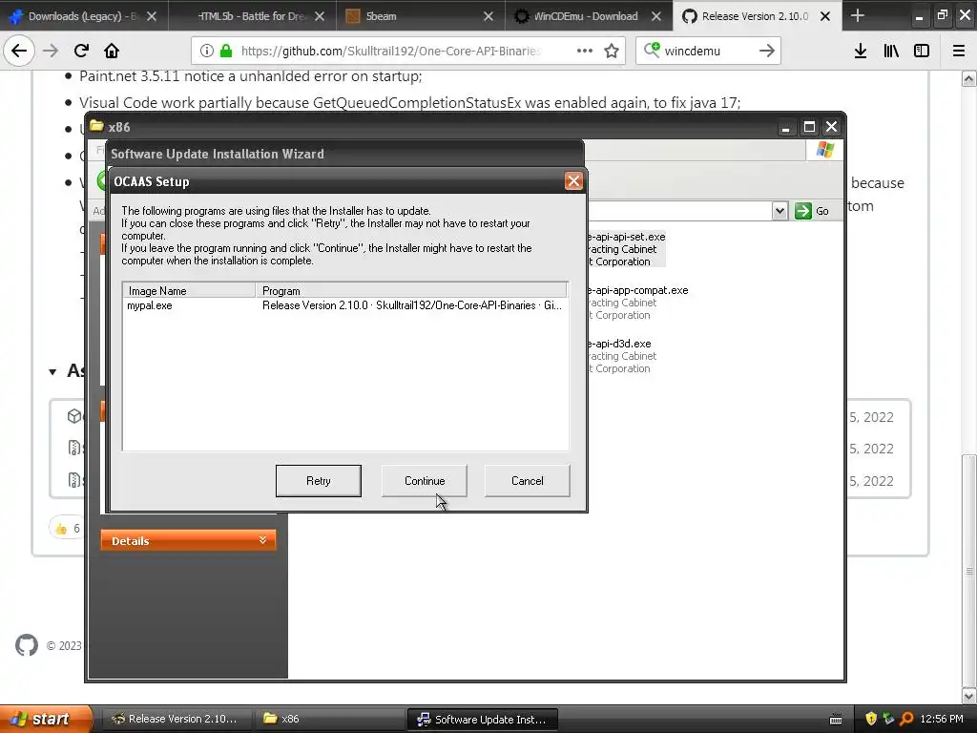Open the browser home page
The width and height of the screenshot is (977, 733).
[x=112, y=51]
